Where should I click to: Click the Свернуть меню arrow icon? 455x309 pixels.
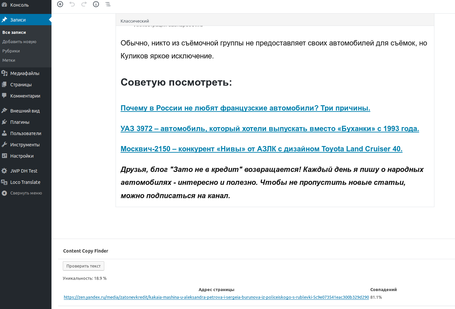(x=4, y=193)
